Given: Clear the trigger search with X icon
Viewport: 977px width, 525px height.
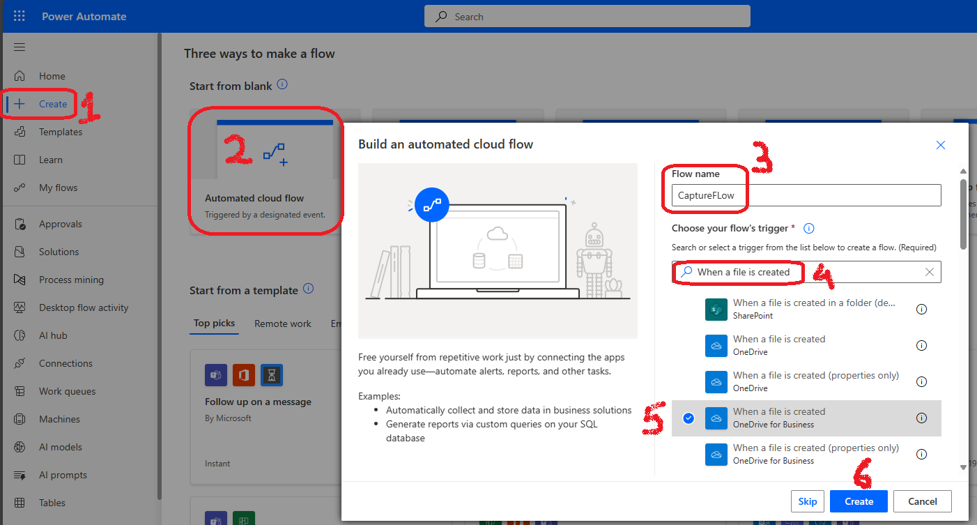Looking at the screenshot, I should [930, 272].
